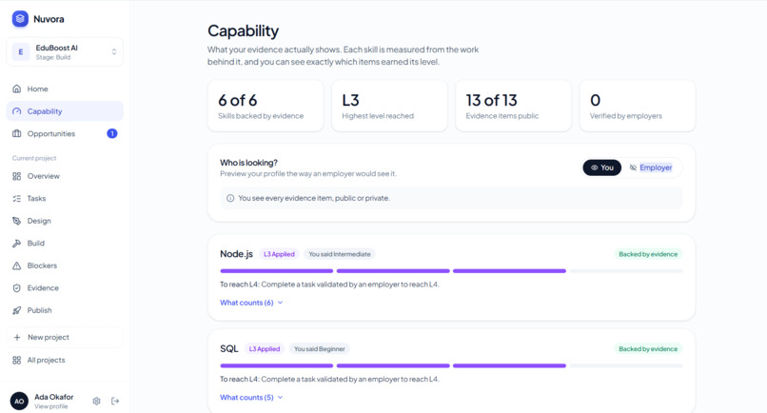Open the Evidence section

(65, 288)
